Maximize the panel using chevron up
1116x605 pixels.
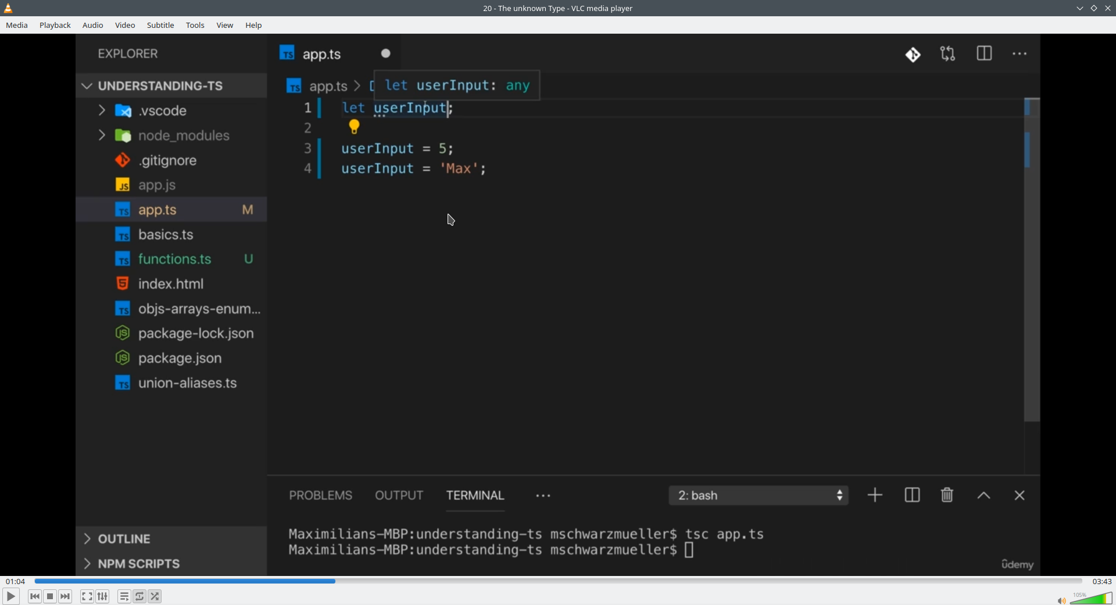tap(983, 495)
